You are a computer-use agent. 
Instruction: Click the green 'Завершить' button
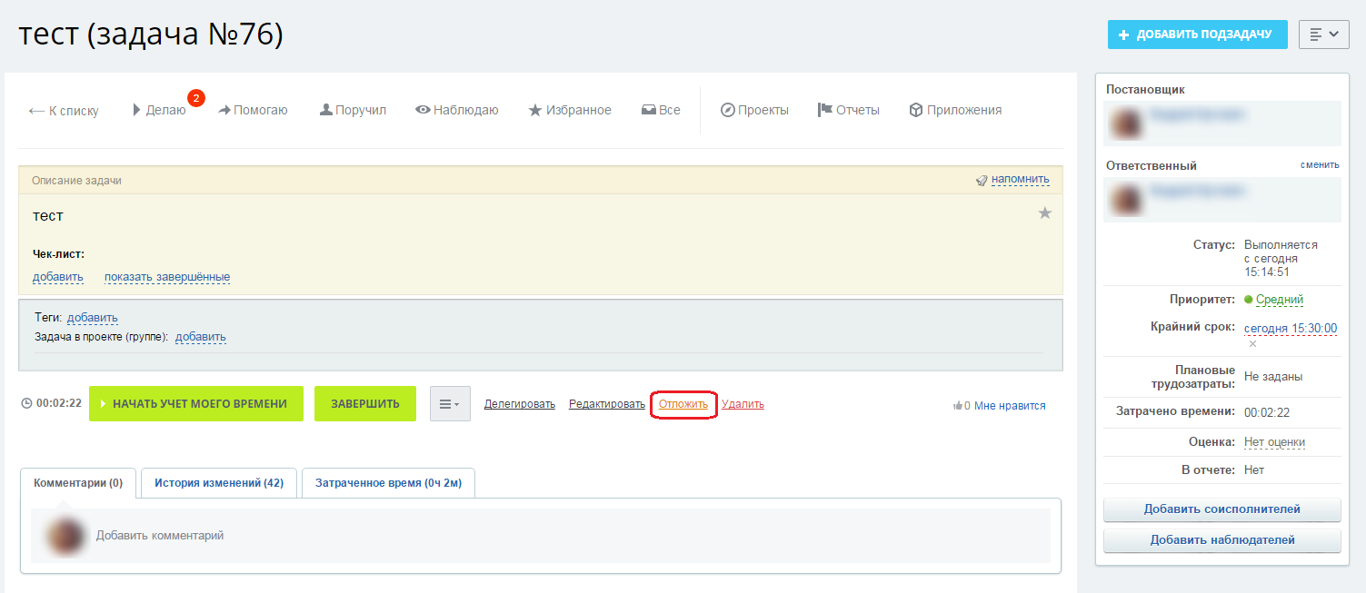365,404
